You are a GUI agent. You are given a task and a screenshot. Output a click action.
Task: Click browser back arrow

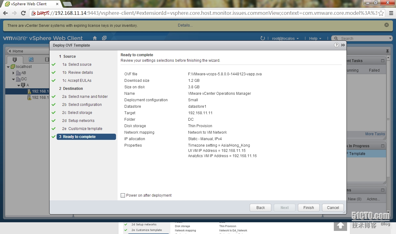pos(5,13)
